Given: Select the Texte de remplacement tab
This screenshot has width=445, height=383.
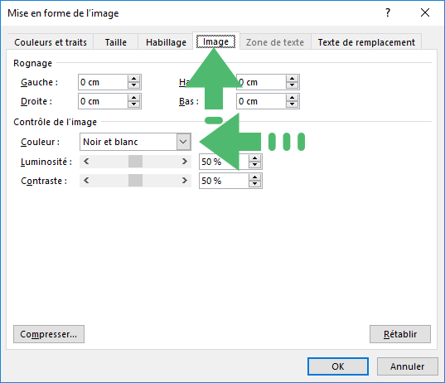Looking at the screenshot, I should (x=366, y=42).
